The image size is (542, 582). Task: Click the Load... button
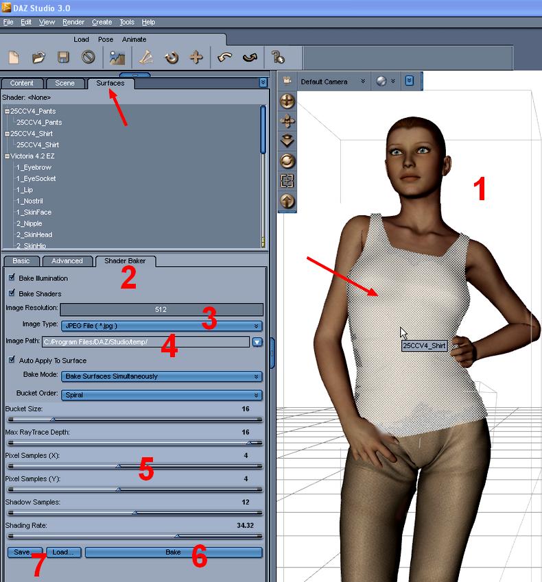64,553
